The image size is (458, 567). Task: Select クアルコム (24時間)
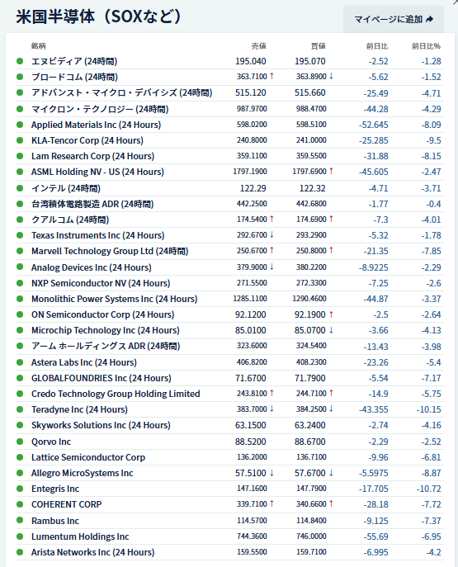[x=70, y=220]
